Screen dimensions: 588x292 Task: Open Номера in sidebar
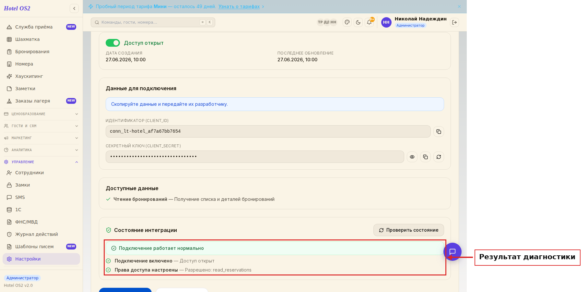tap(41, 64)
